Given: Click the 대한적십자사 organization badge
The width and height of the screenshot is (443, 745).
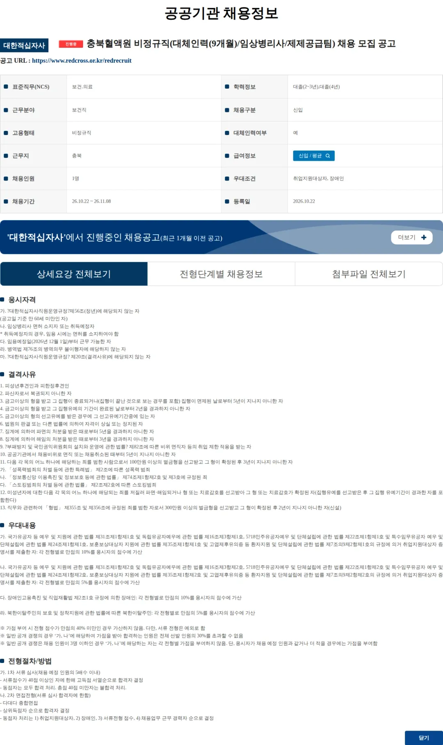Looking at the screenshot, I should click(24, 45).
